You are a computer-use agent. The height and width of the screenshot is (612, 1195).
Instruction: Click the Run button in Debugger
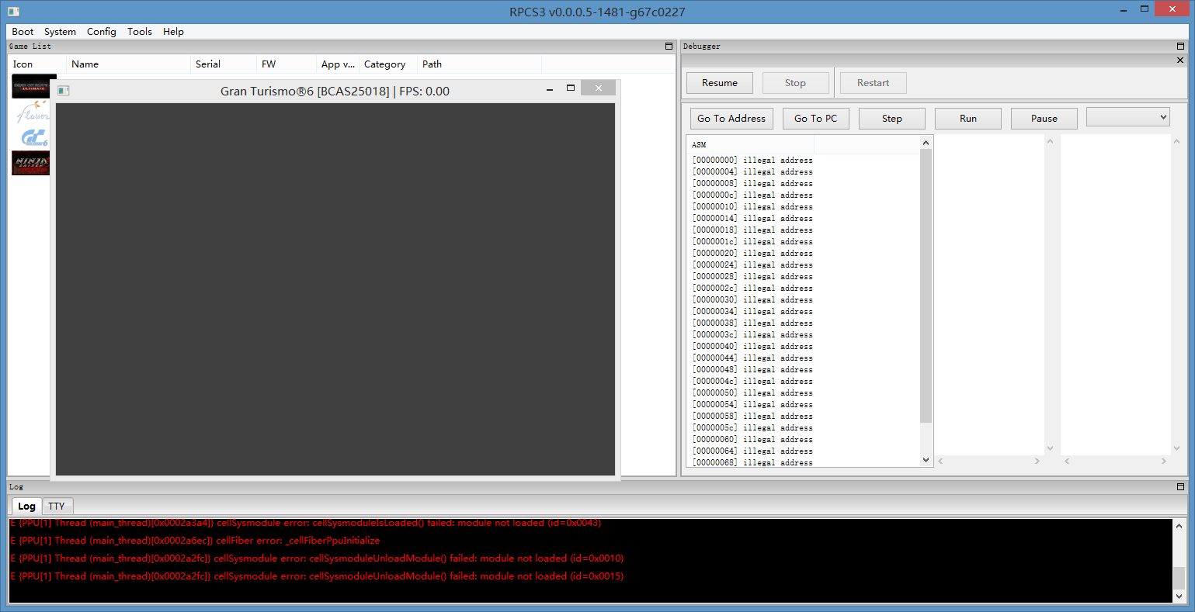[968, 119]
